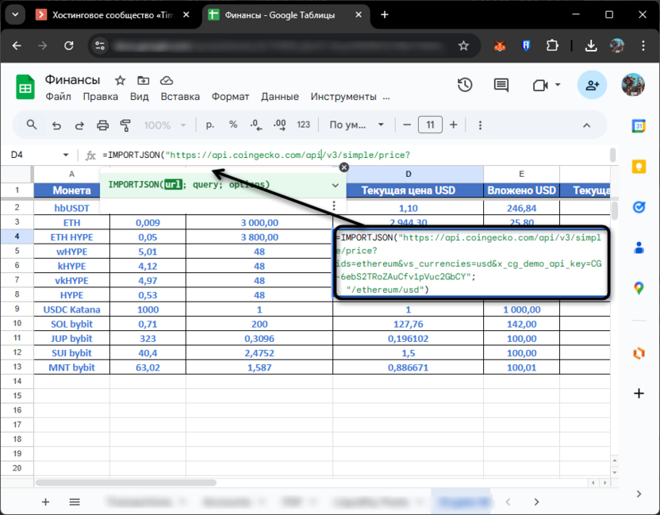Select the Paint format tool
This screenshot has width=660, height=515.
125,125
